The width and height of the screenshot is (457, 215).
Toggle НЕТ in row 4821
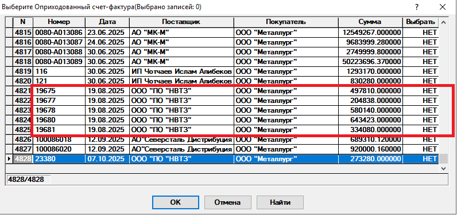tap(421, 91)
